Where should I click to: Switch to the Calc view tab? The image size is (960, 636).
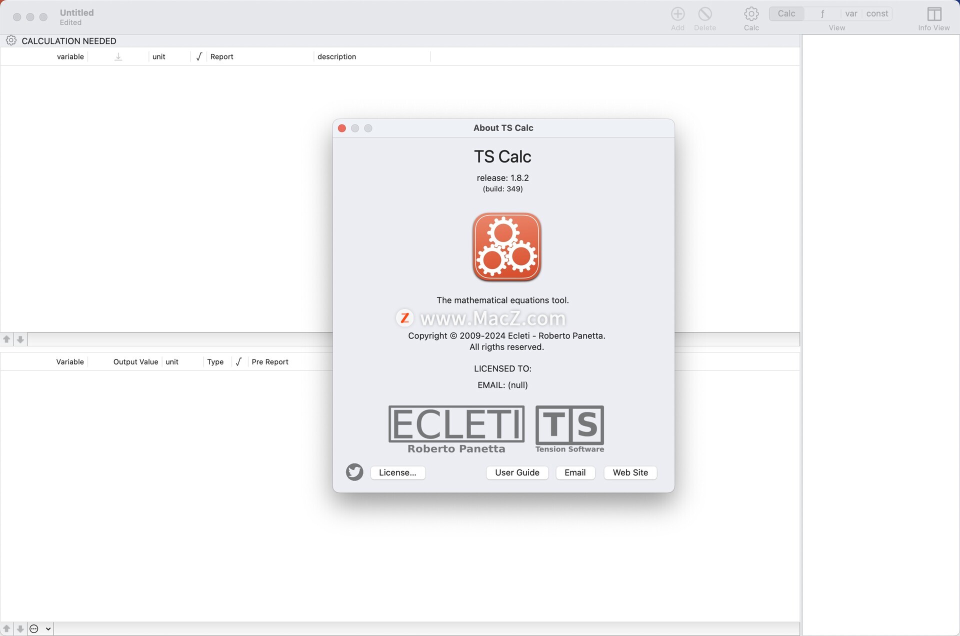786,13
